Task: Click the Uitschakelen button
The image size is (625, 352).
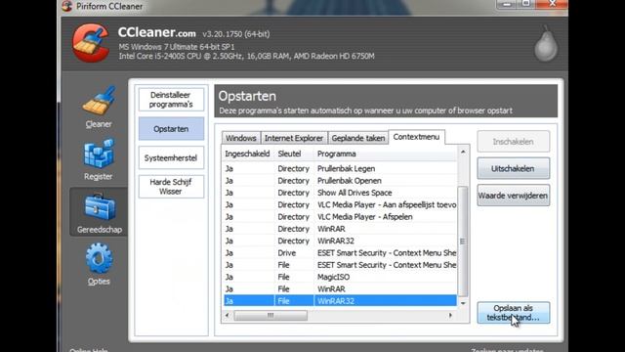Action: [514, 169]
